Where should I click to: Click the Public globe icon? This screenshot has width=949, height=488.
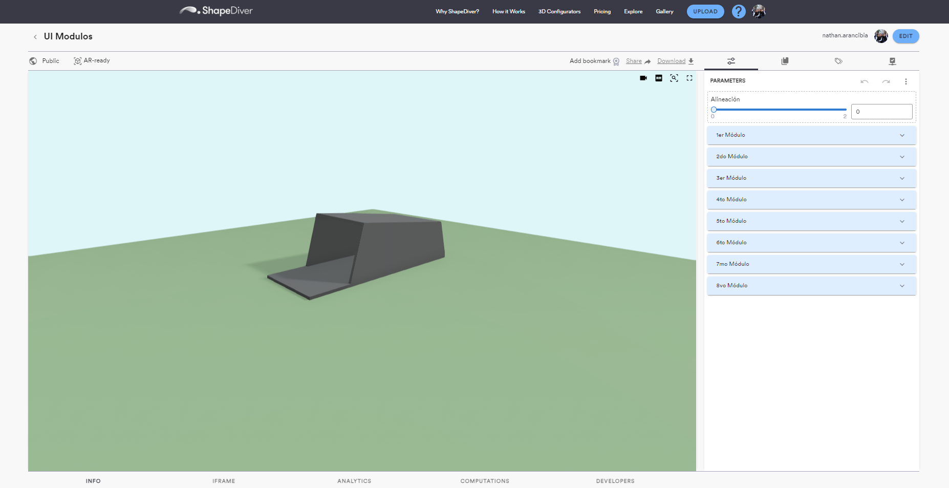(x=33, y=61)
